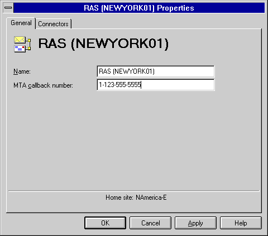Click the MTA callback number label

[43, 85]
